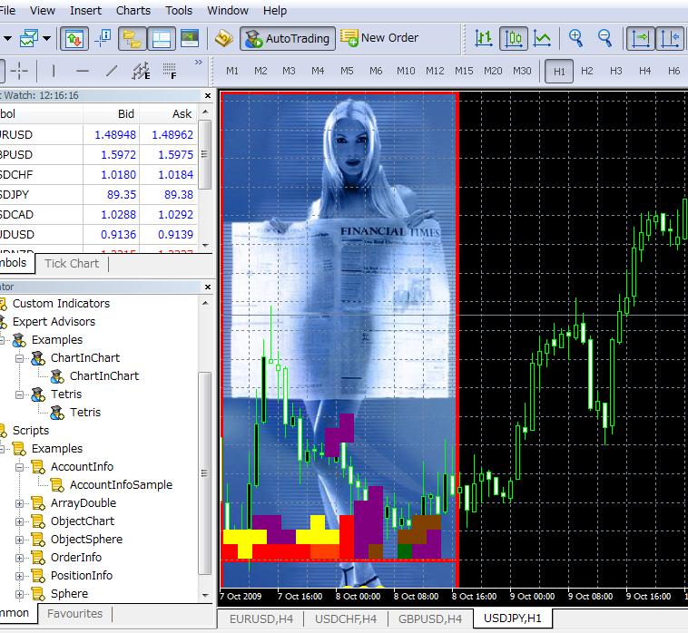Open the EURUSD,H4 chart tab
Screen dimensions: 688x633
click(261, 619)
